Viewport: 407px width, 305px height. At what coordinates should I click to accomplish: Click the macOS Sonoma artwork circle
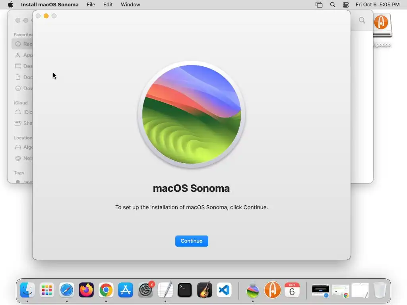192,114
